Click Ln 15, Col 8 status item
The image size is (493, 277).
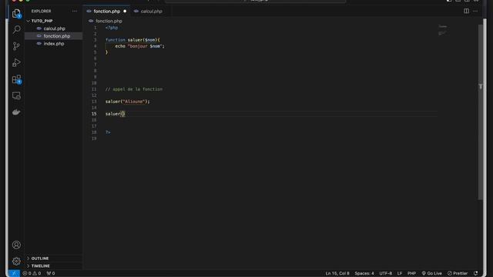click(337, 273)
